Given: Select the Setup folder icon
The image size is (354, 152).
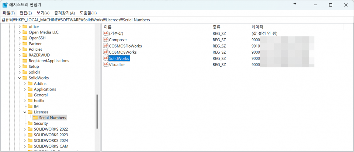Looking at the screenshot, I should click(25, 66).
